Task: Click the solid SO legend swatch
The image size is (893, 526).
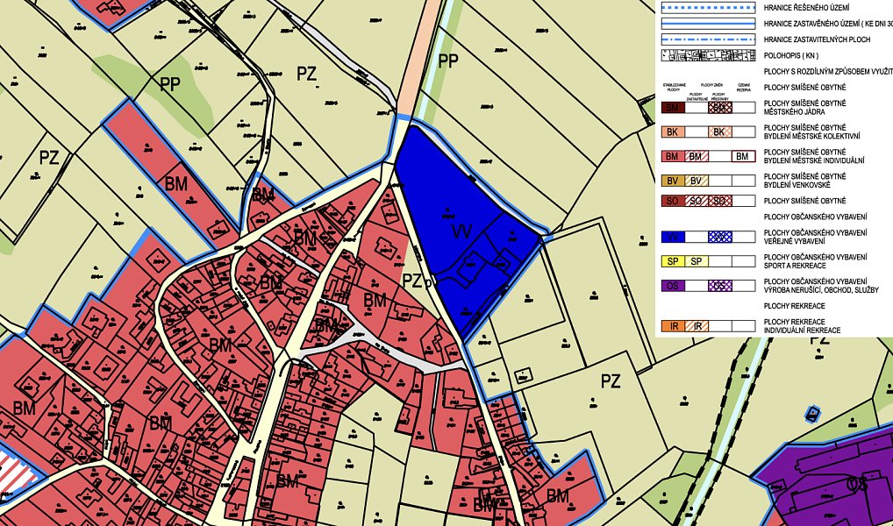Action: [673, 201]
